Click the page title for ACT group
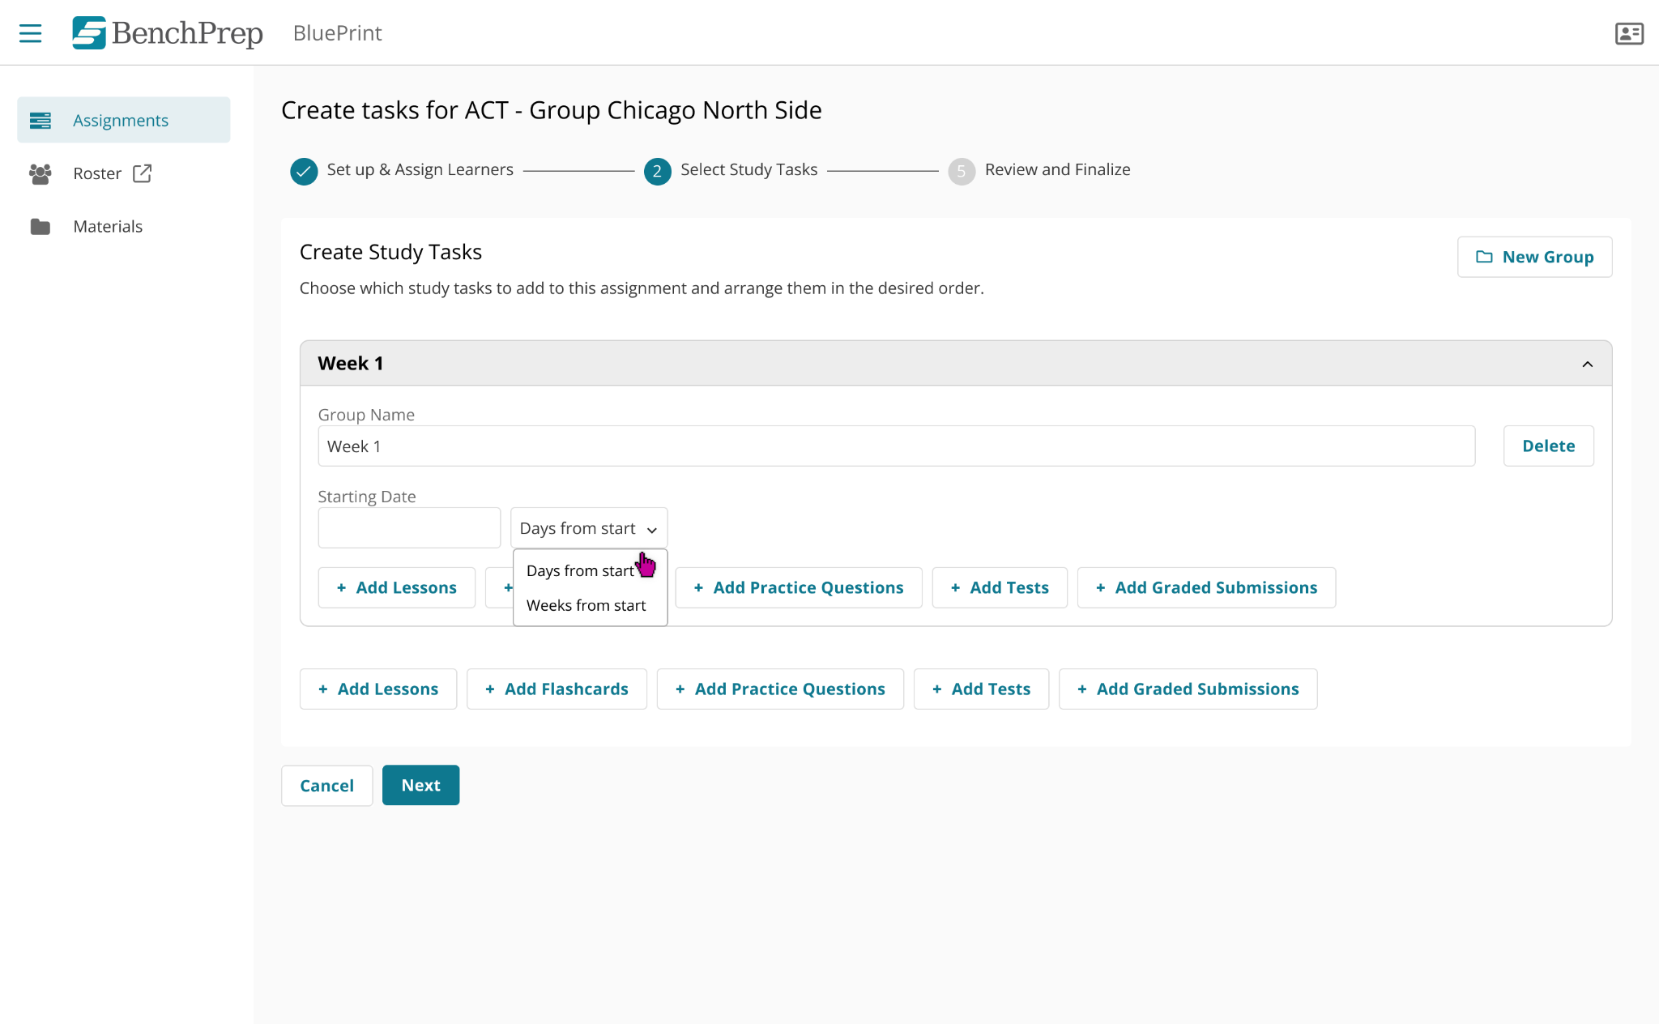The height and width of the screenshot is (1024, 1659). pos(551,110)
